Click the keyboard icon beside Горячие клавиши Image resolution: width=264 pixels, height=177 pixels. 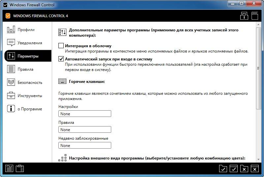tap(62, 81)
